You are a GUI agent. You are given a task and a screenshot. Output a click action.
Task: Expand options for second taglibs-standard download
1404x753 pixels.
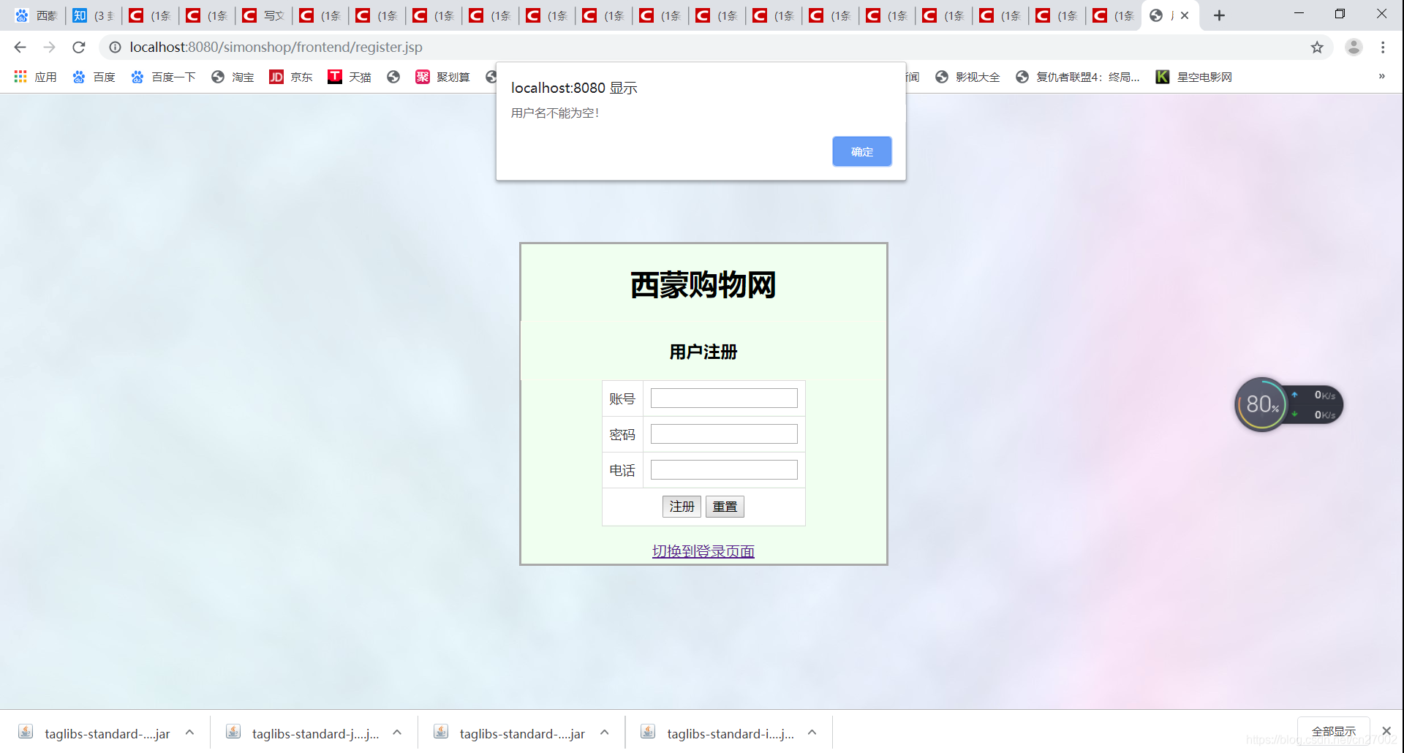397,733
